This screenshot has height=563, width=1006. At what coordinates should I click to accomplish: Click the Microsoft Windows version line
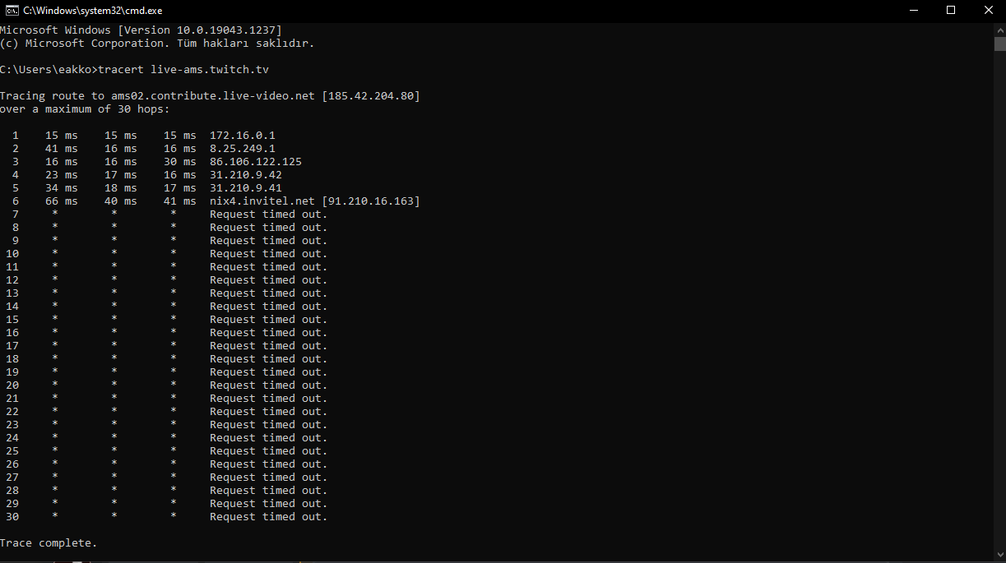click(x=141, y=30)
